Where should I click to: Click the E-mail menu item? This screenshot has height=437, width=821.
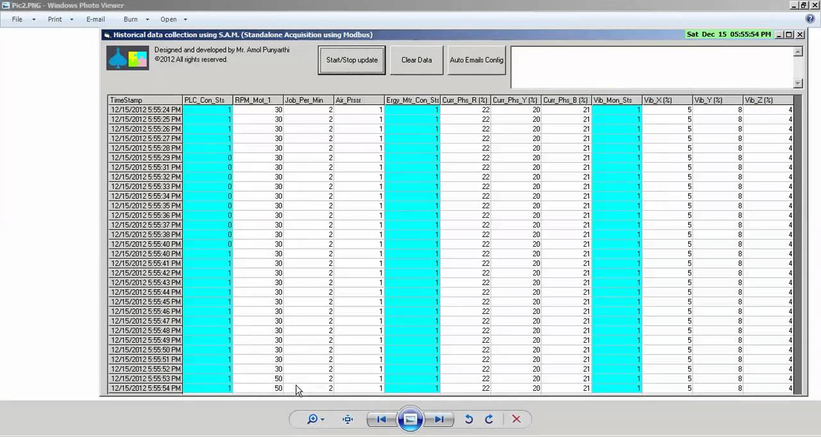[96, 19]
